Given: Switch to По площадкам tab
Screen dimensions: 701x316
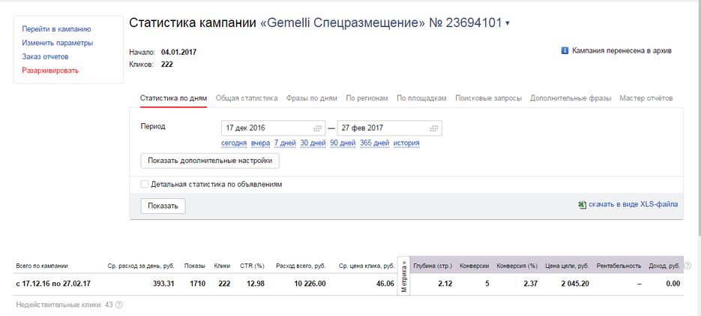Looking at the screenshot, I should tap(421, 98).
